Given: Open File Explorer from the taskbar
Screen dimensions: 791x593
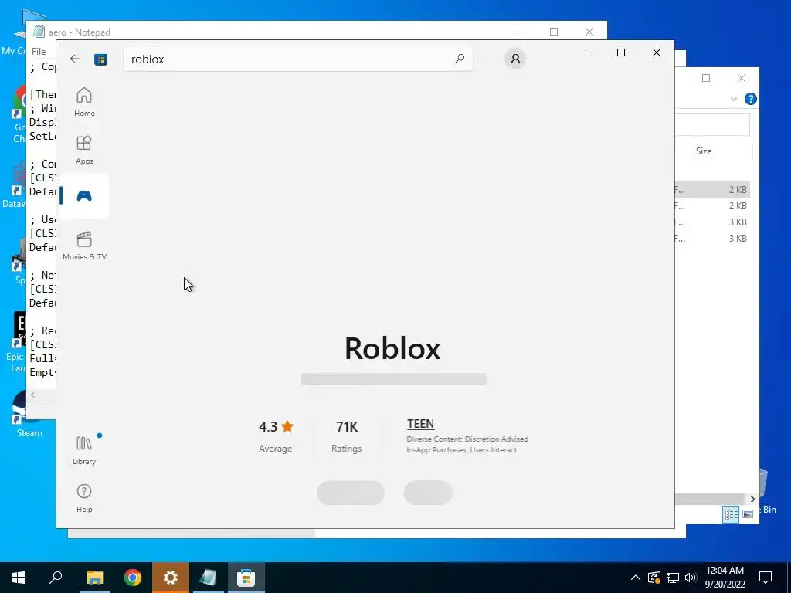Looking at the screenshot, I should click(94, 578).
